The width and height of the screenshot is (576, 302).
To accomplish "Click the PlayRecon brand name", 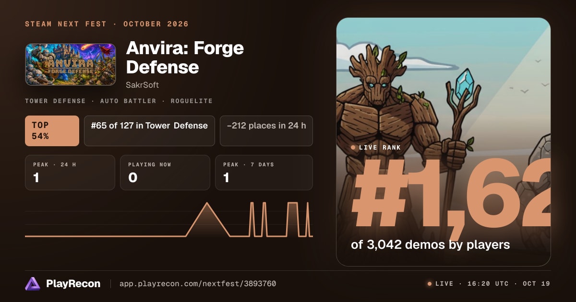I will (x=73, y=284).
